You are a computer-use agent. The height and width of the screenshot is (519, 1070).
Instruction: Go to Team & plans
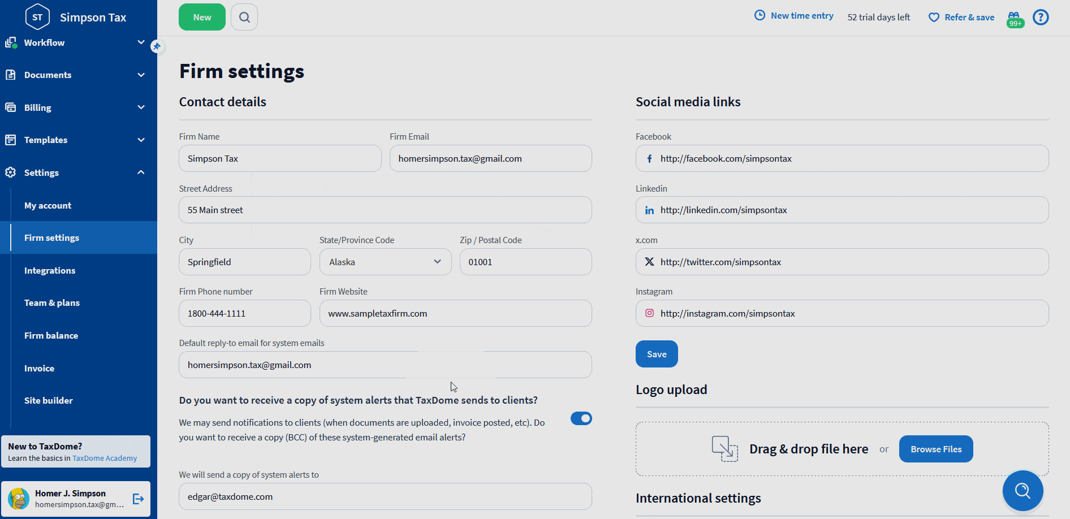pyautogui.click(x=52, y=303)
